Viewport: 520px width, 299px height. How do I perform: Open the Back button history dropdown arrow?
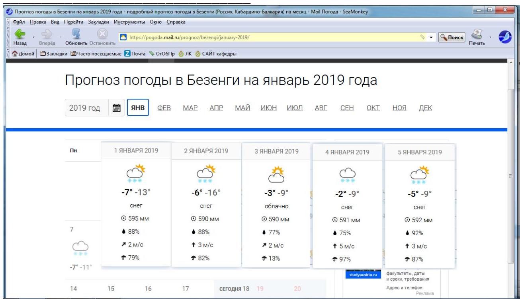(x=33, y=37)
